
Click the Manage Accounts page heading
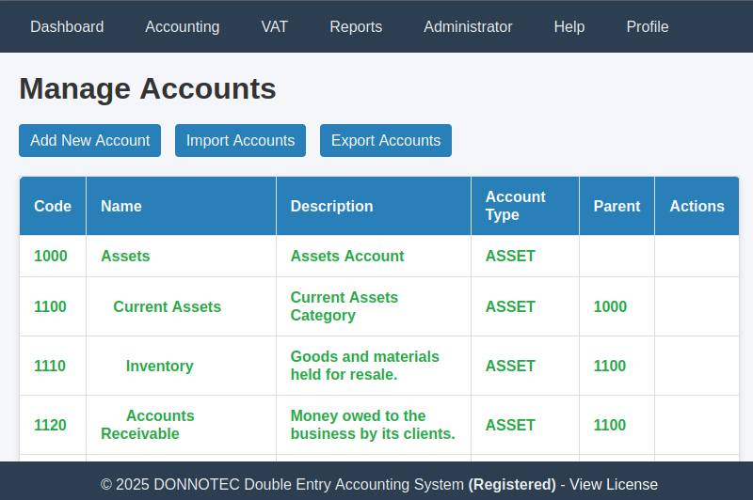[x=148, y=88]
